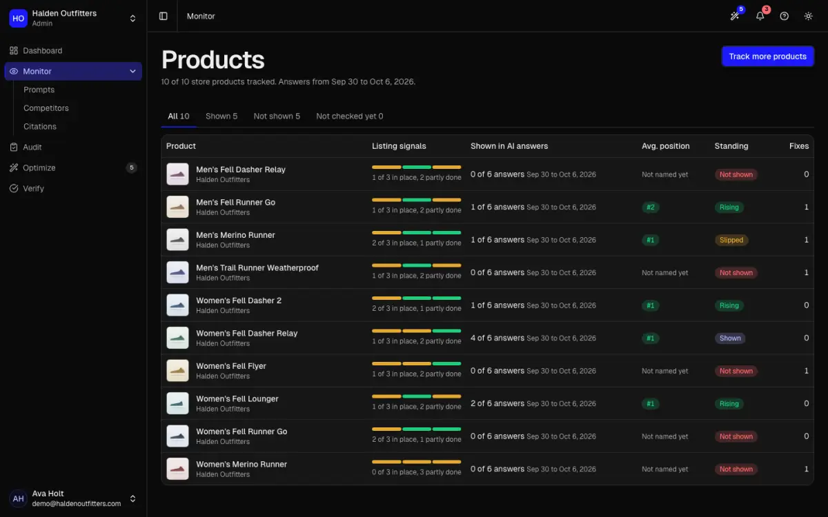Click Men's Fell Runner Go thumbnail

point(178,207)
